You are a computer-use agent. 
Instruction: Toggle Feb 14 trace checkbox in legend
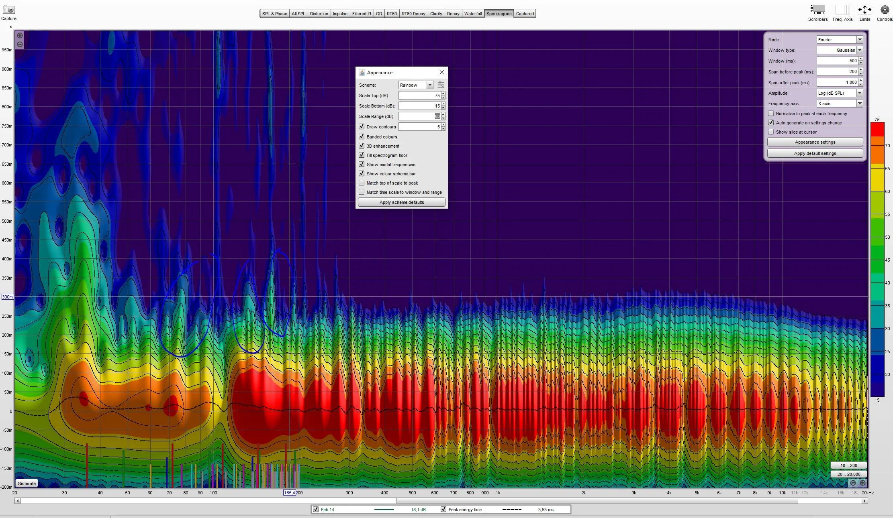pos(316,510)
